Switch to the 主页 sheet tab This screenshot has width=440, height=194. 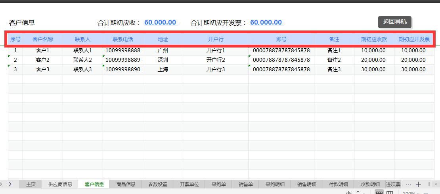tap(31, 184)
